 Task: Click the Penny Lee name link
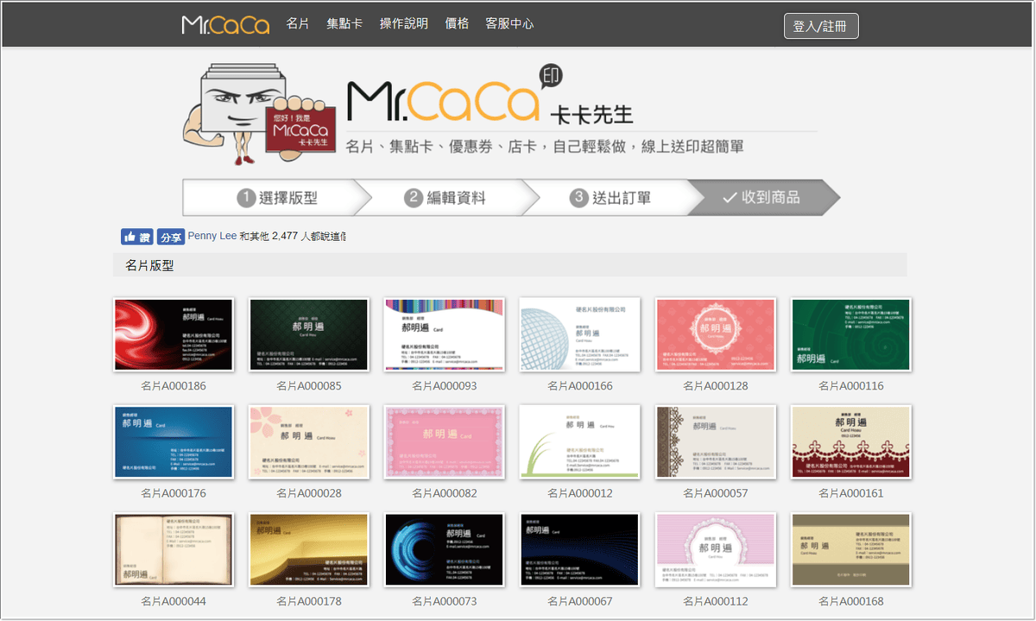212,236
